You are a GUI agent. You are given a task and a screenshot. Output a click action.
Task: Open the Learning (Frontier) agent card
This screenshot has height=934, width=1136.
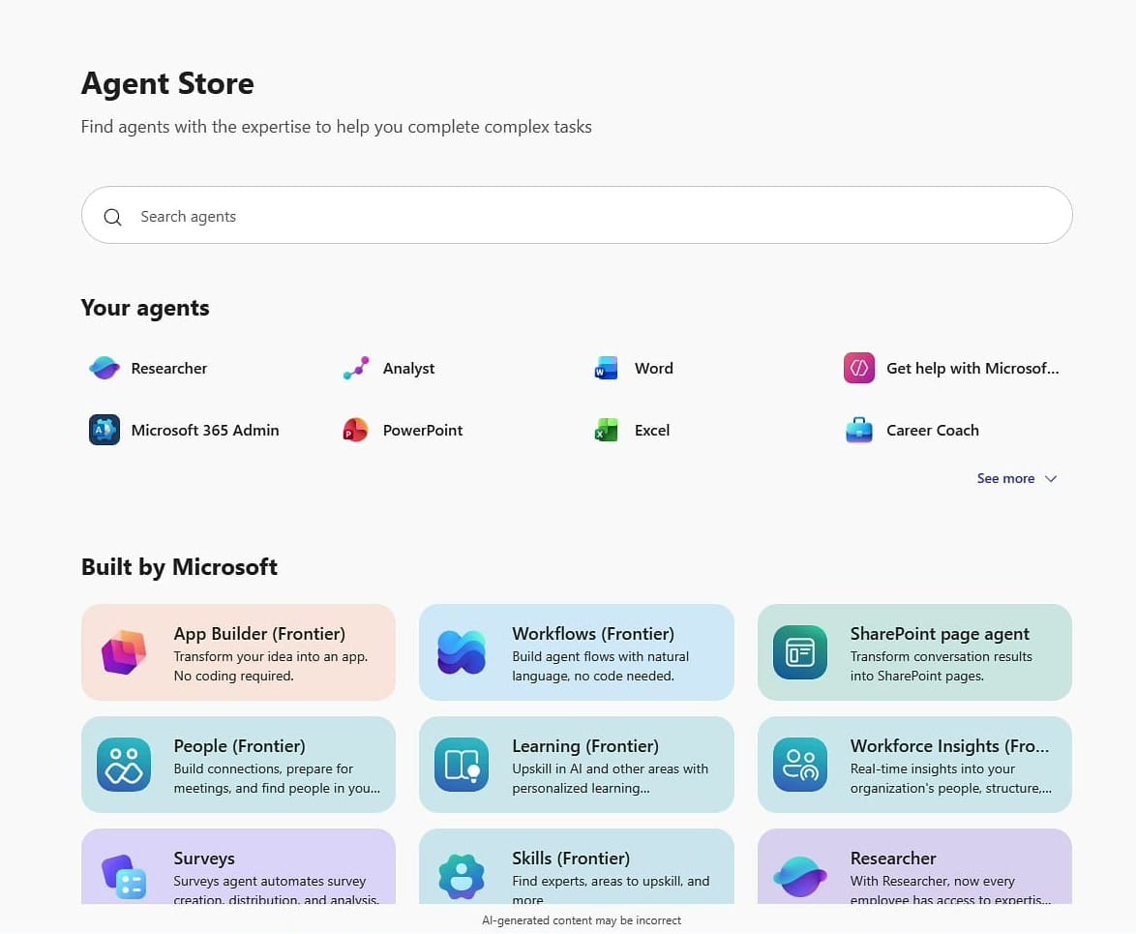click(x=577, y=765)
